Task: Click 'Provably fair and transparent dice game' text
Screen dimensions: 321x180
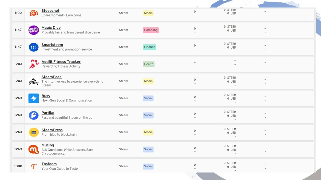Action: (x=71, y=32)
